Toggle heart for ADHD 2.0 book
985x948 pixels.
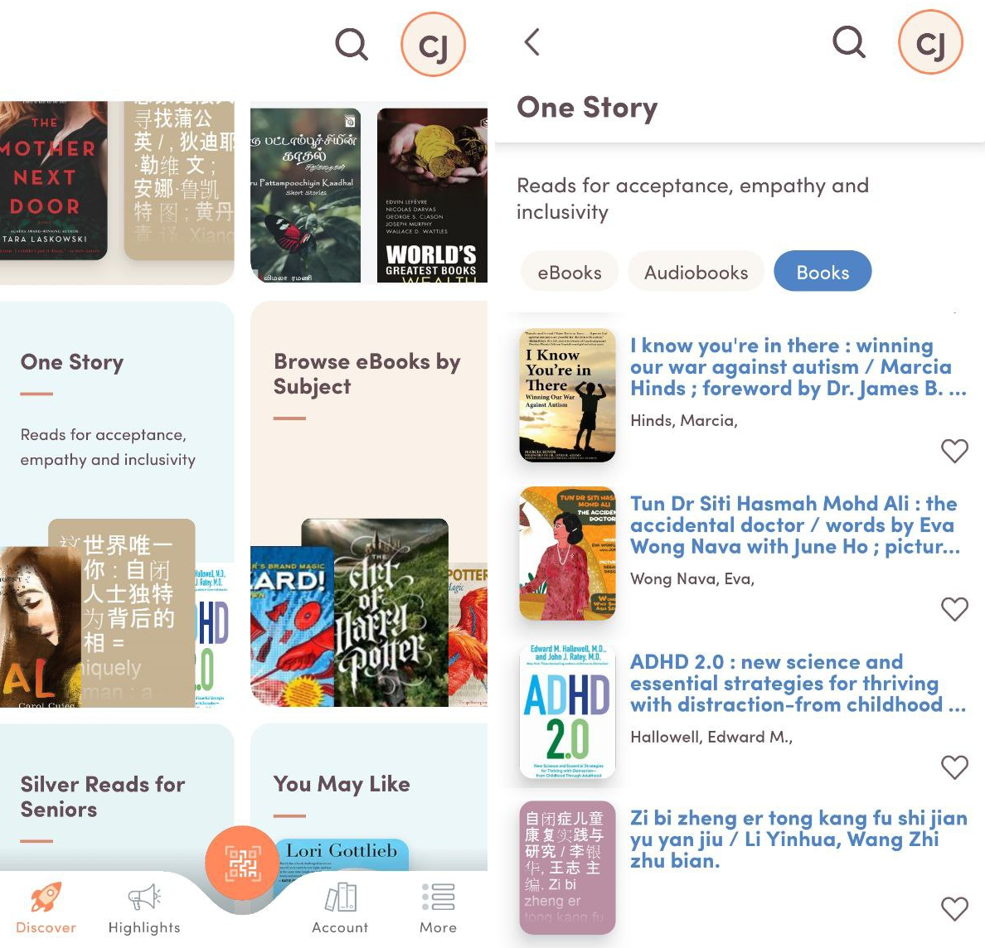click(954, 767)
